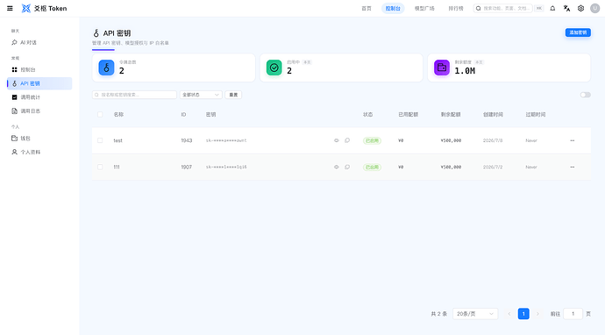Click the reset button beside status filter
This screenshot has width=605, height=335.
pyautogui.click(x=233, y=95)
